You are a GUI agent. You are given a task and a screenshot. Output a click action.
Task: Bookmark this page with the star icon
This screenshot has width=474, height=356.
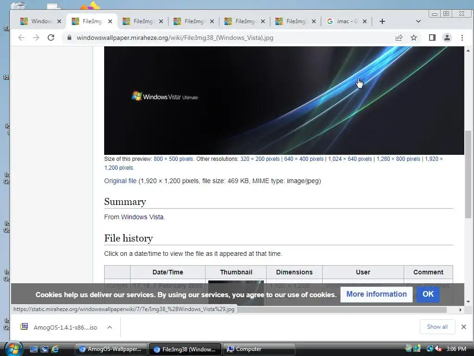414,38
